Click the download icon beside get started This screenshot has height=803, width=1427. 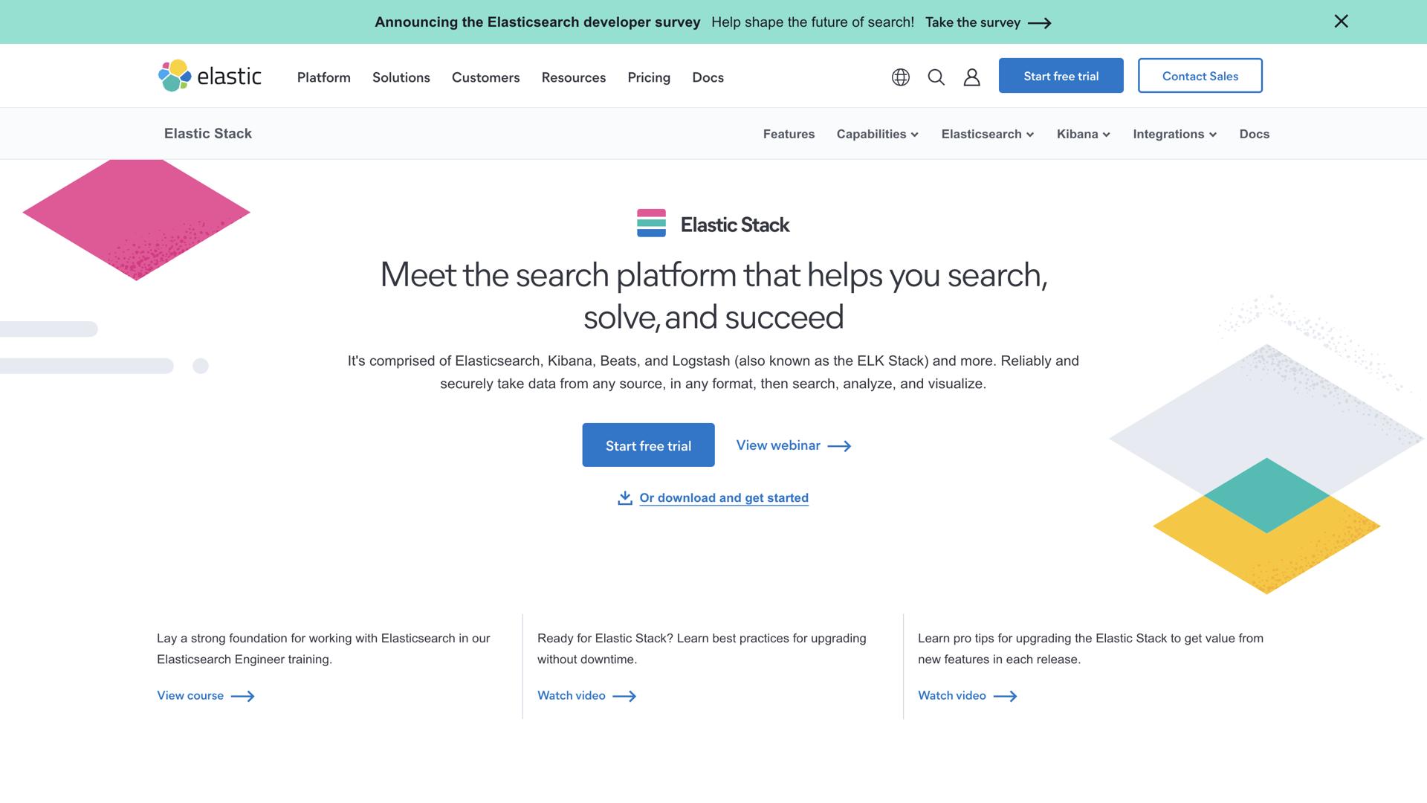(624, 498)
